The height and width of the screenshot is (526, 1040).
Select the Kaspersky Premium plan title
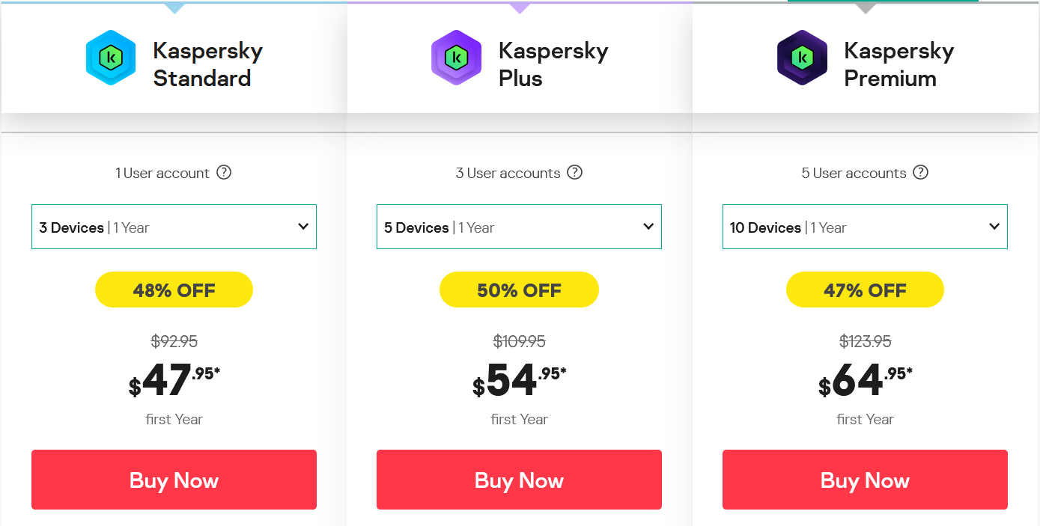click(898, 65)
